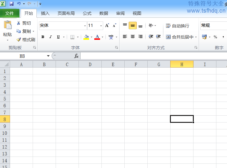This screenshot has height=168, width=227.
Task: Toggle Italic formatting
Action: pos(50,37)
